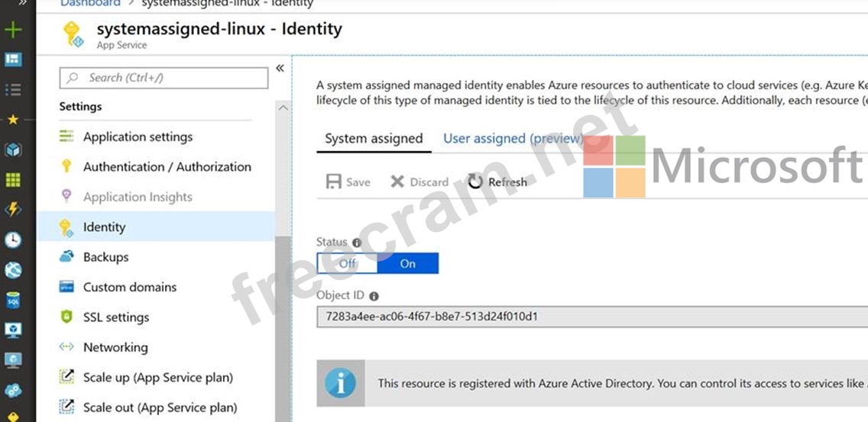Click the lightning bolt Function Apps icon
The image size is (868, 422).
coord(13,210)
